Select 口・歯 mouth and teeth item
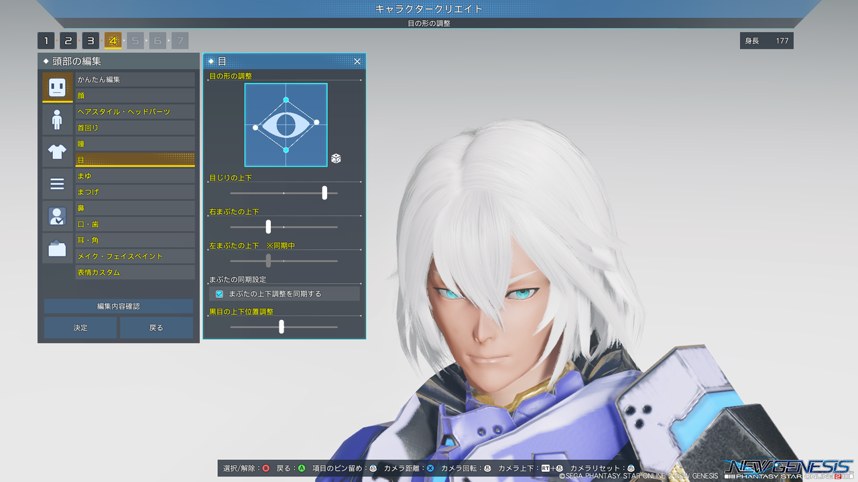This screenshot has width=858, height=482. pyautogui.click(x=135, y=224)
